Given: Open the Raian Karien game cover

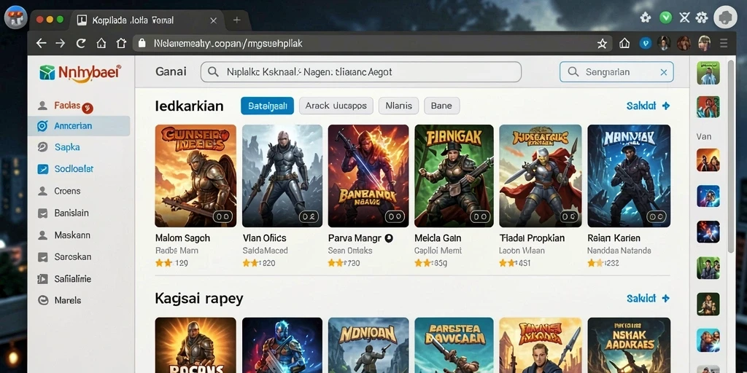Looking at the screenshot, I should pos(629,176).
